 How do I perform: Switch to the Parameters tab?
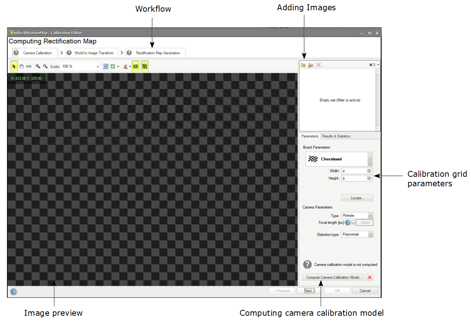(310, 136)
